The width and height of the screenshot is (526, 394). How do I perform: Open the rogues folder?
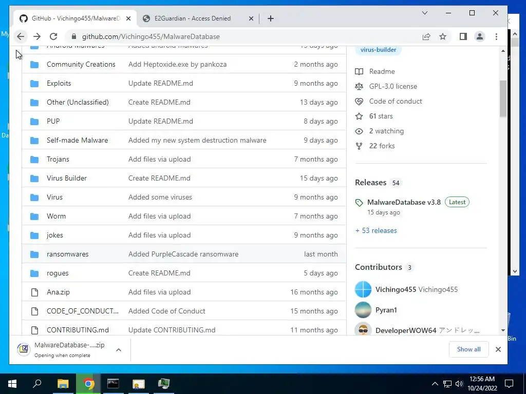58,273
